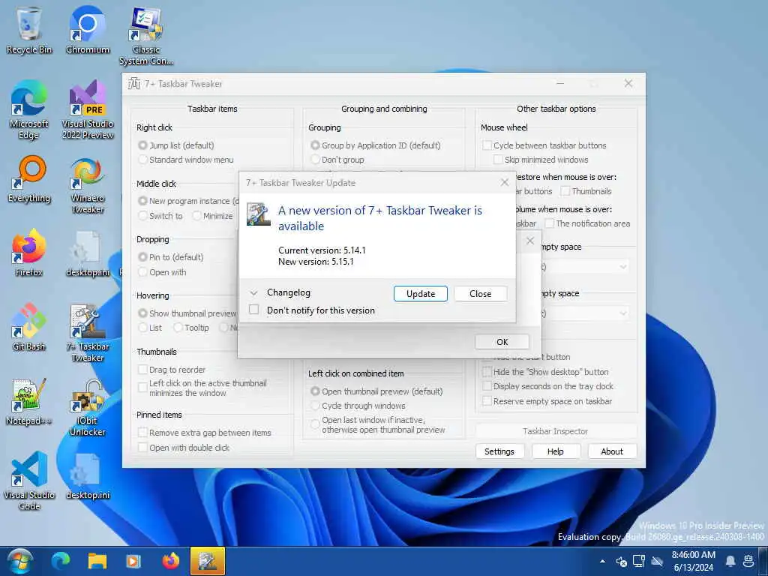The width and height of the screenshot is (768, 576).
Task: Choose 'Cycle through windows' for combined item
Action: (x=316, y=406)
